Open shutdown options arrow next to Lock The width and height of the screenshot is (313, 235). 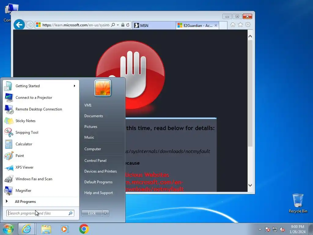pyautogui.click(x=105, y=213)
